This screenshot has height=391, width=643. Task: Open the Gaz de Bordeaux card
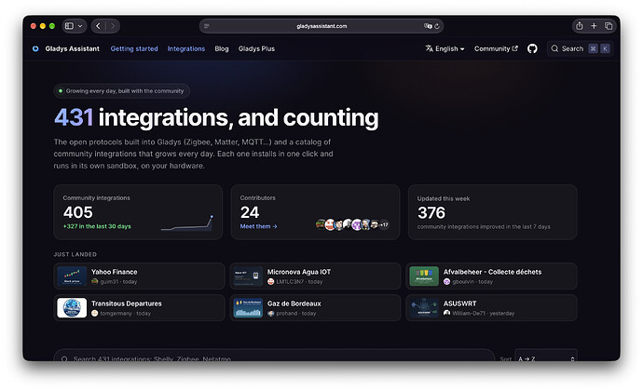click(x=315, y=308)
